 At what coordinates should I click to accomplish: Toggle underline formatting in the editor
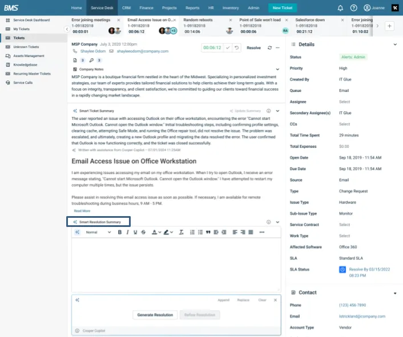(135, 232)
